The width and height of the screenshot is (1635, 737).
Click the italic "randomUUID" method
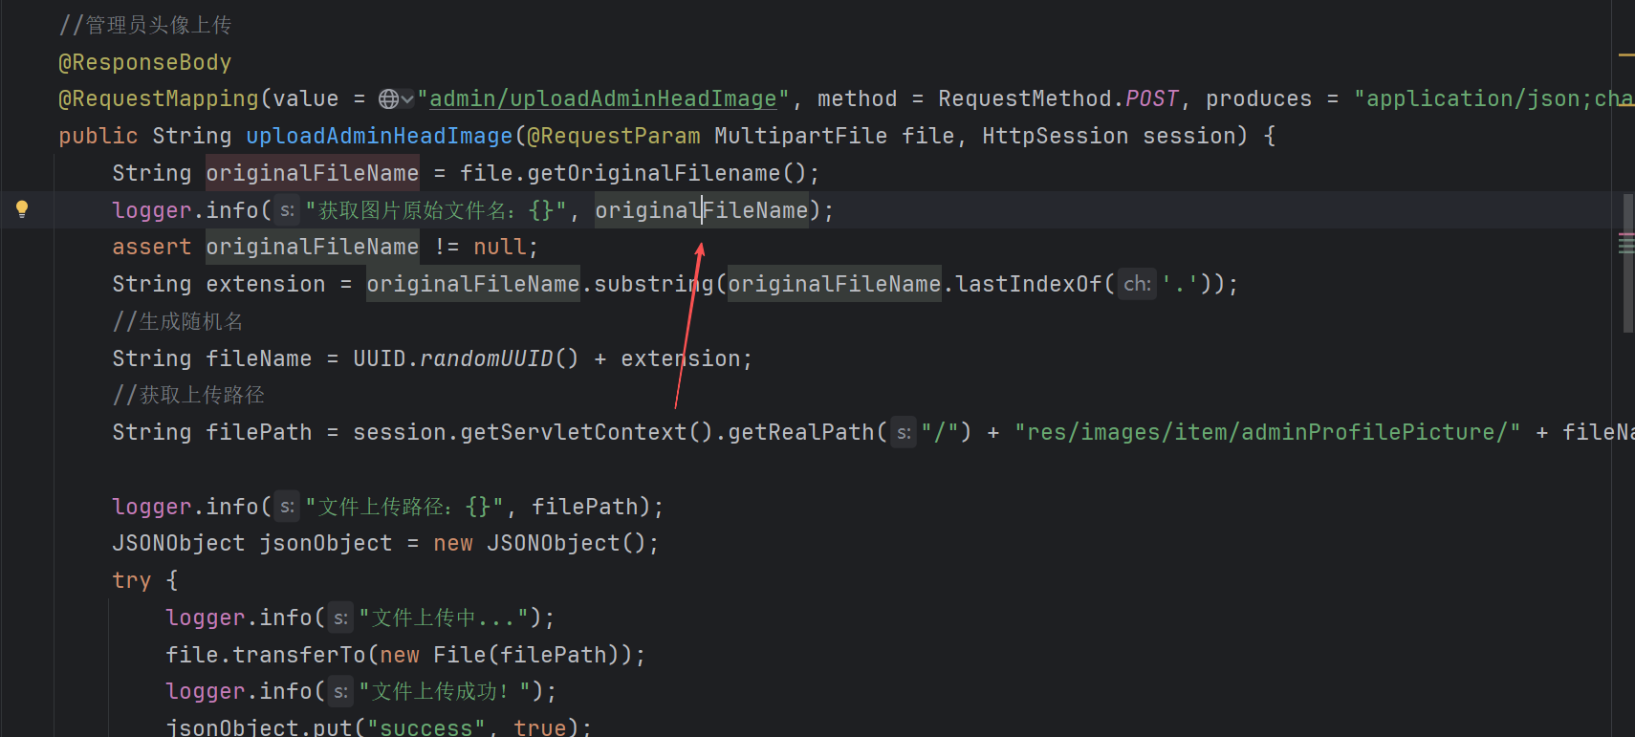487,358
